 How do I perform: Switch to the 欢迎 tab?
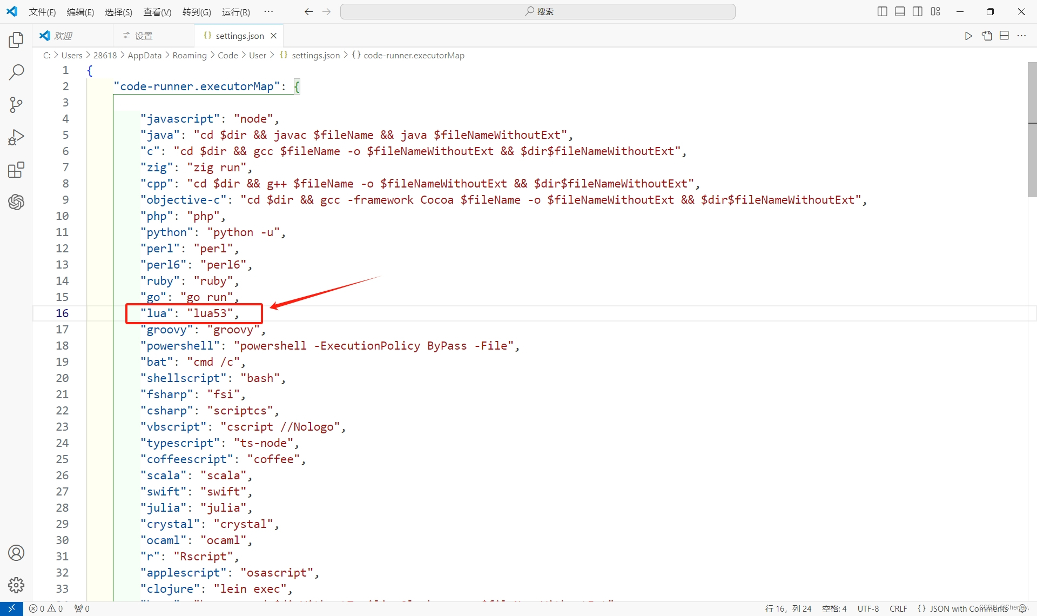pyautogui.click(x=73, y=36)
